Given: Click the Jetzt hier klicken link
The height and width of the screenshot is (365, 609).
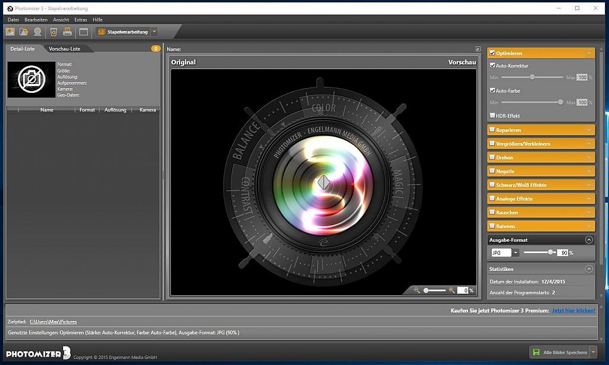Looking at the screenshot, I should (x=573, y=311).
